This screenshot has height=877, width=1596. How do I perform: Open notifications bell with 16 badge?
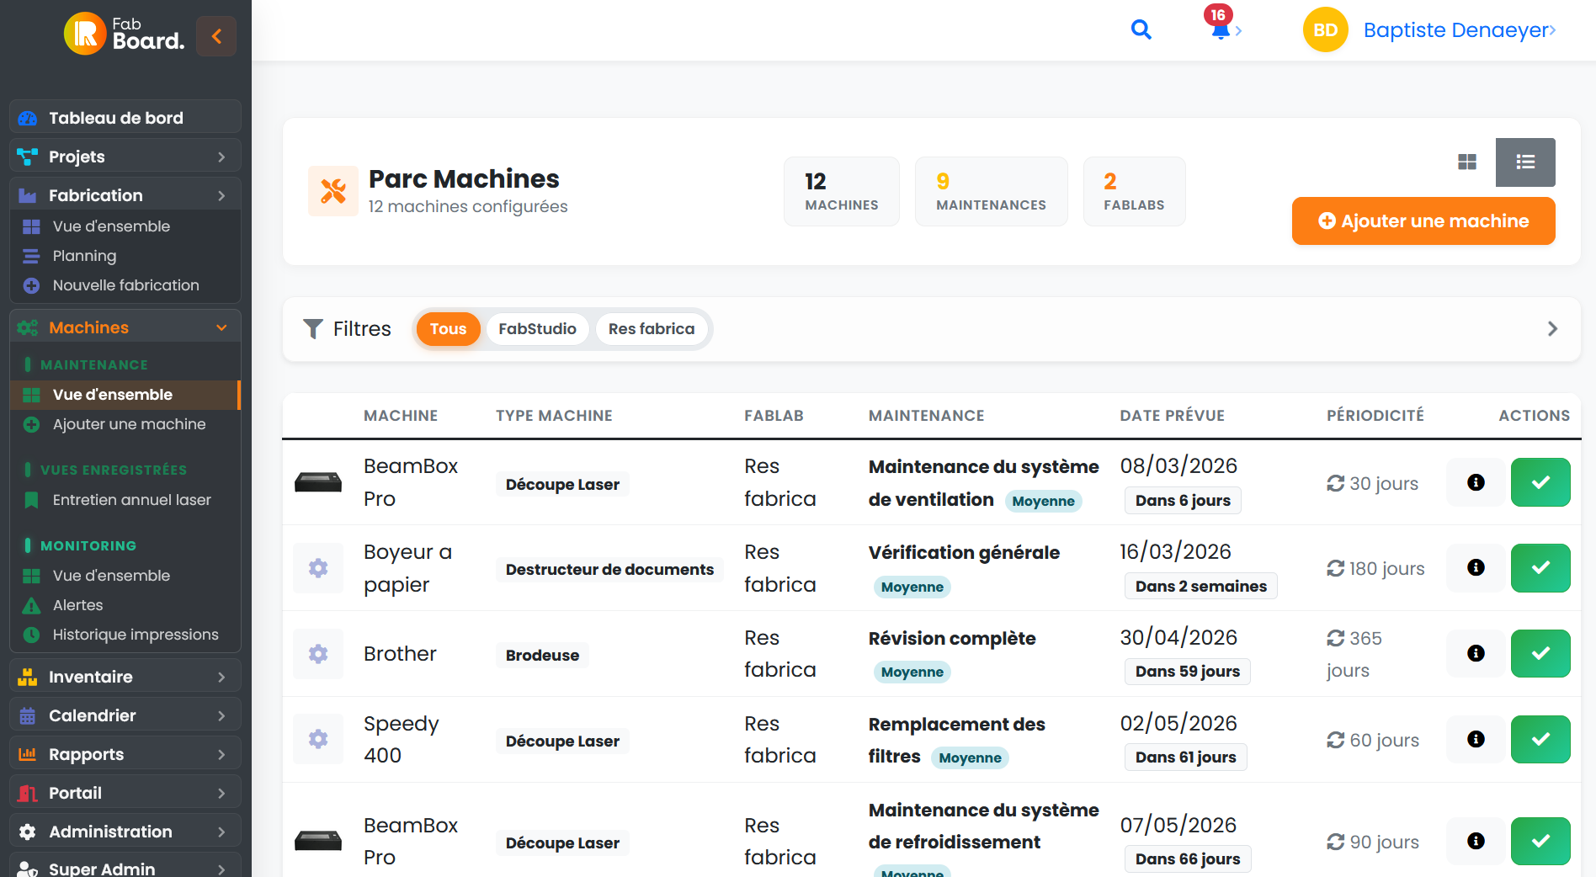[x=1221, y=29]
